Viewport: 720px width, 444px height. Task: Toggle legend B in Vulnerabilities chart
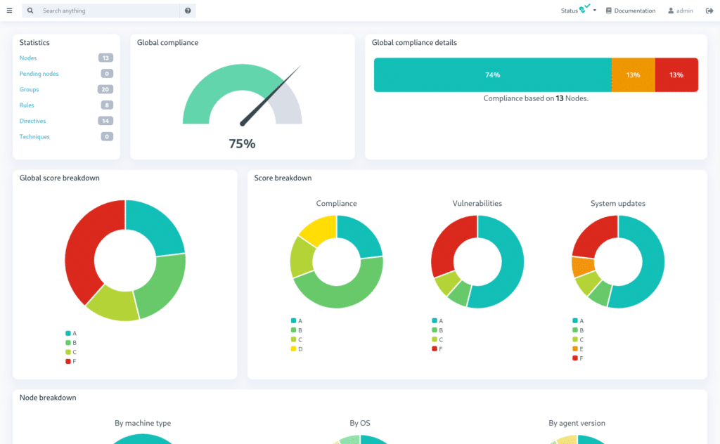coord(437,330)
